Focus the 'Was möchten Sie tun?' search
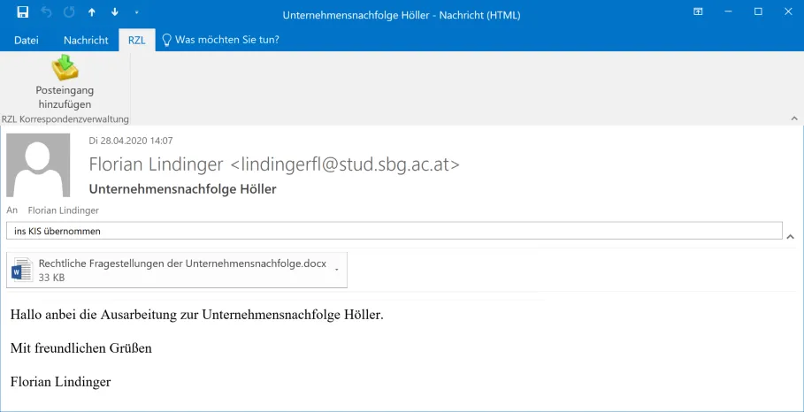 point(227,40)
